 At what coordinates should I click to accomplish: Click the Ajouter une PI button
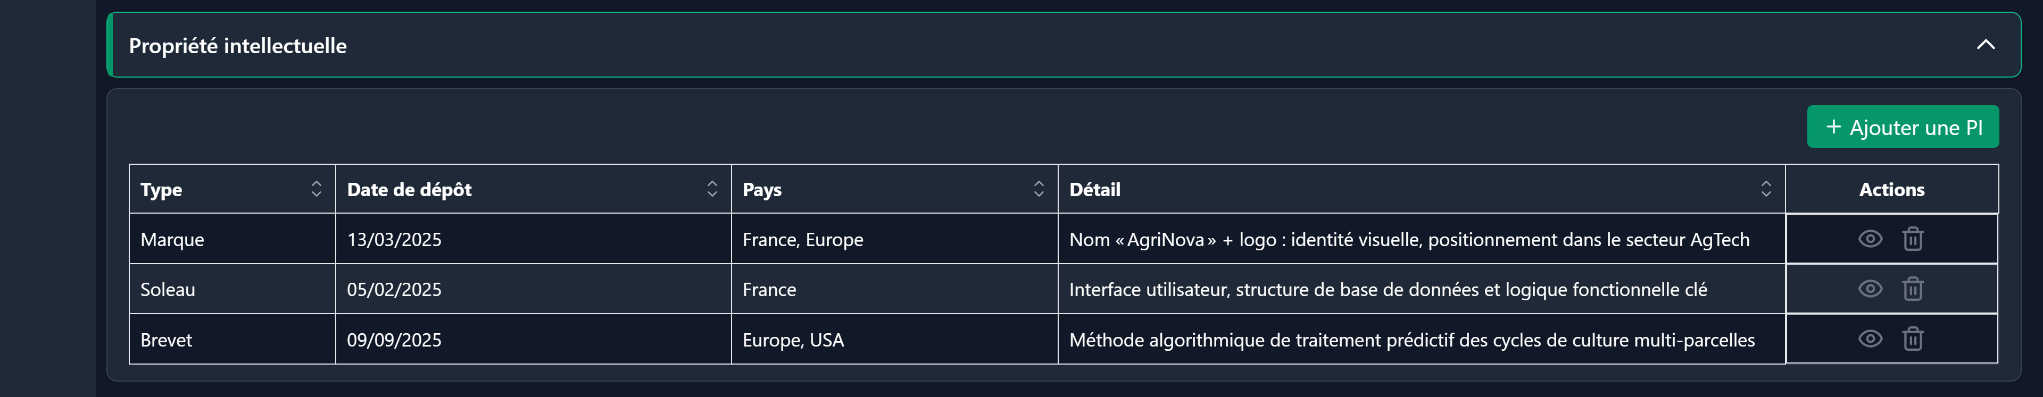point(1903,127)
